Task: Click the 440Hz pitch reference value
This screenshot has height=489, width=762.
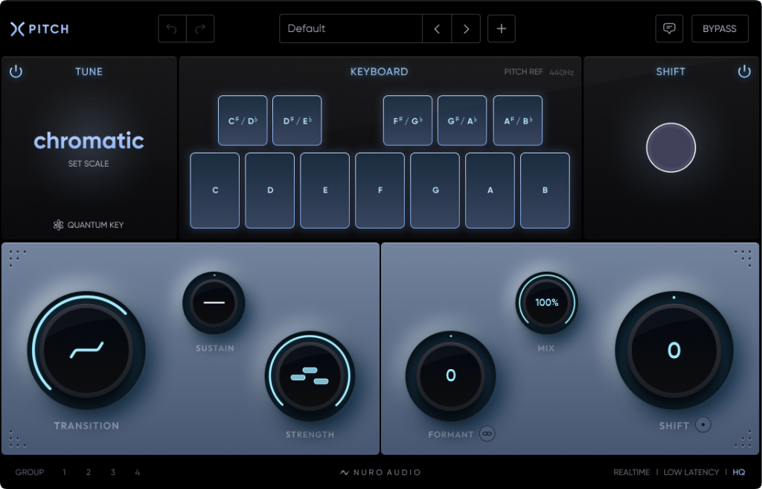Action: (x=561, y=72)
